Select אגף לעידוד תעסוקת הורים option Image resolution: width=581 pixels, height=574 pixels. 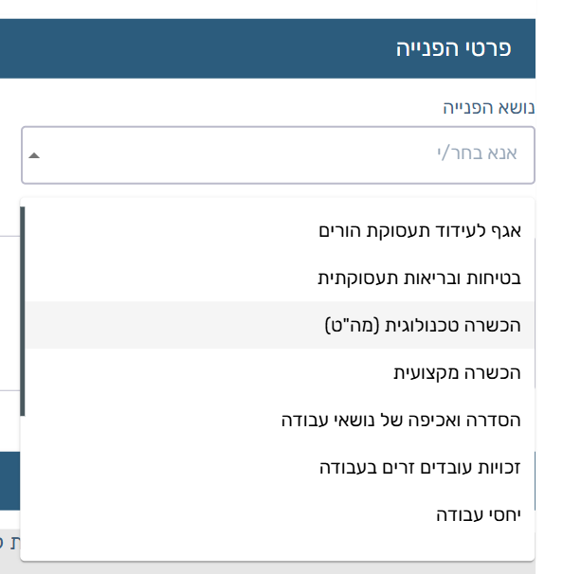[420, 230]
